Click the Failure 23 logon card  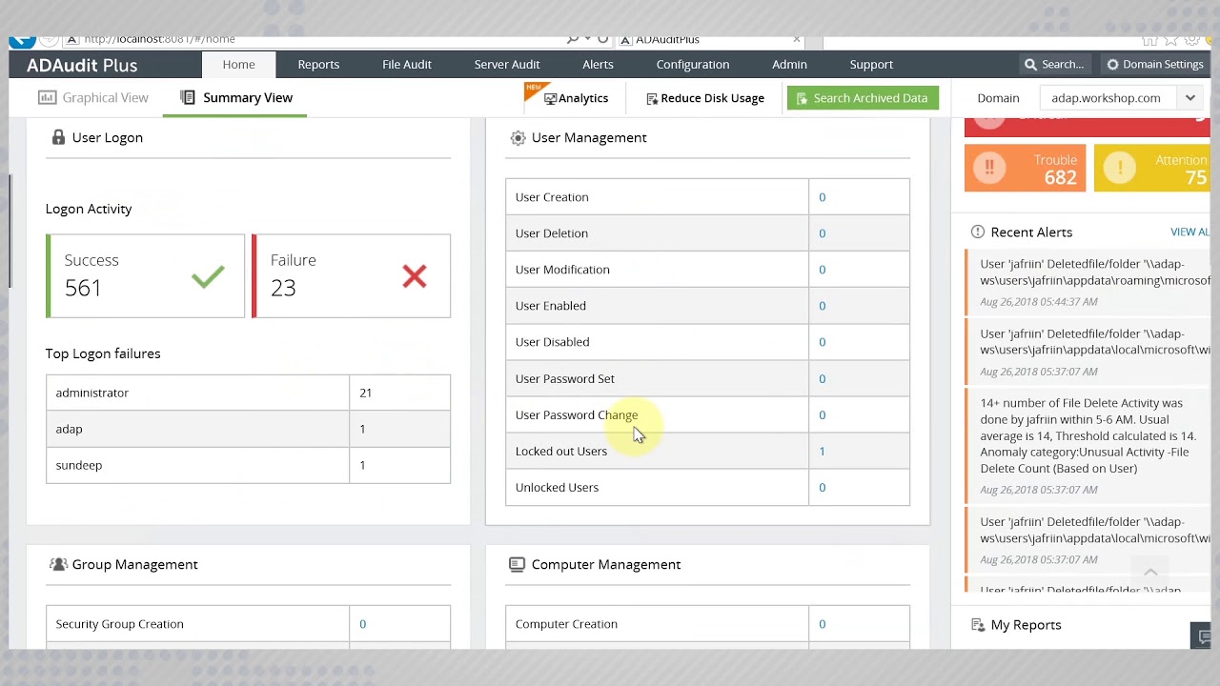(351, 275)
